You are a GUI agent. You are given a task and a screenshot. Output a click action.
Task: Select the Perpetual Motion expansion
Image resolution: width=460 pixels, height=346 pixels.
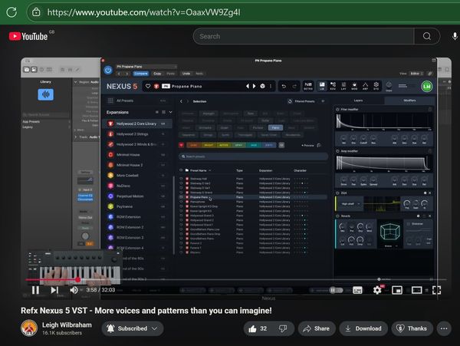click(x=136, y=196)
